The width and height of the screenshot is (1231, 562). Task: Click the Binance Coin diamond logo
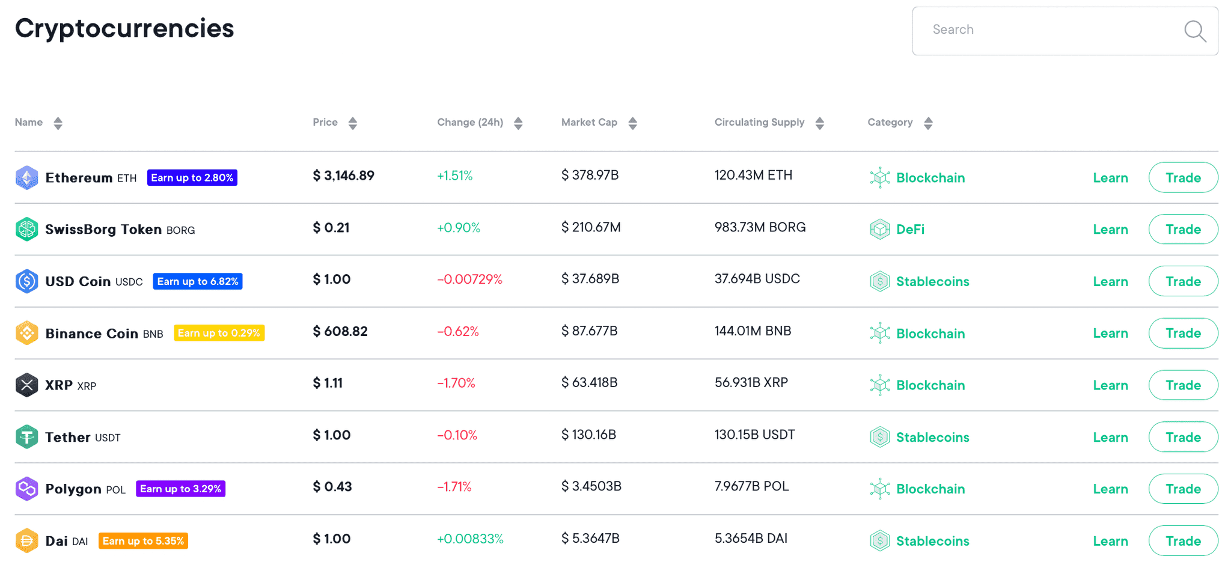tap(26, 332)
